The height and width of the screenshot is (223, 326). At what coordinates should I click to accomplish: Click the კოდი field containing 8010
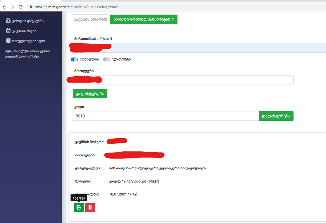coord(166,116)
